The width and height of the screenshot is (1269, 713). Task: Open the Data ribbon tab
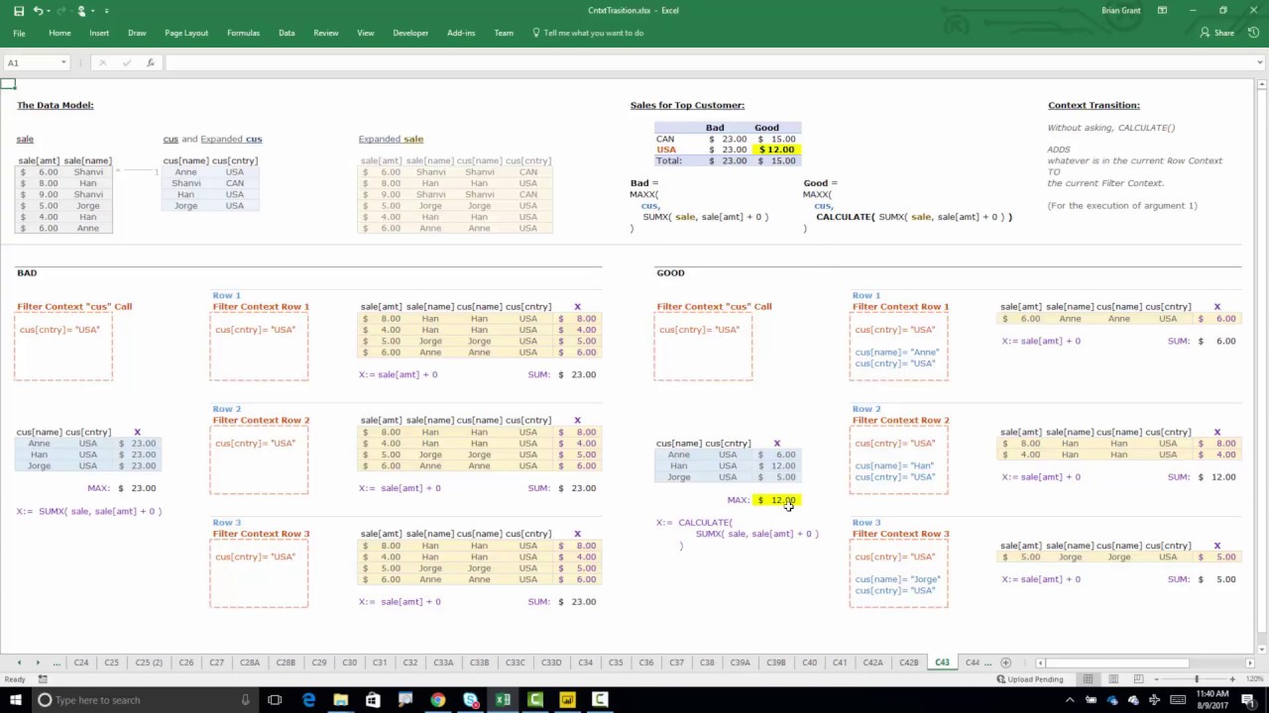[287, 33]
